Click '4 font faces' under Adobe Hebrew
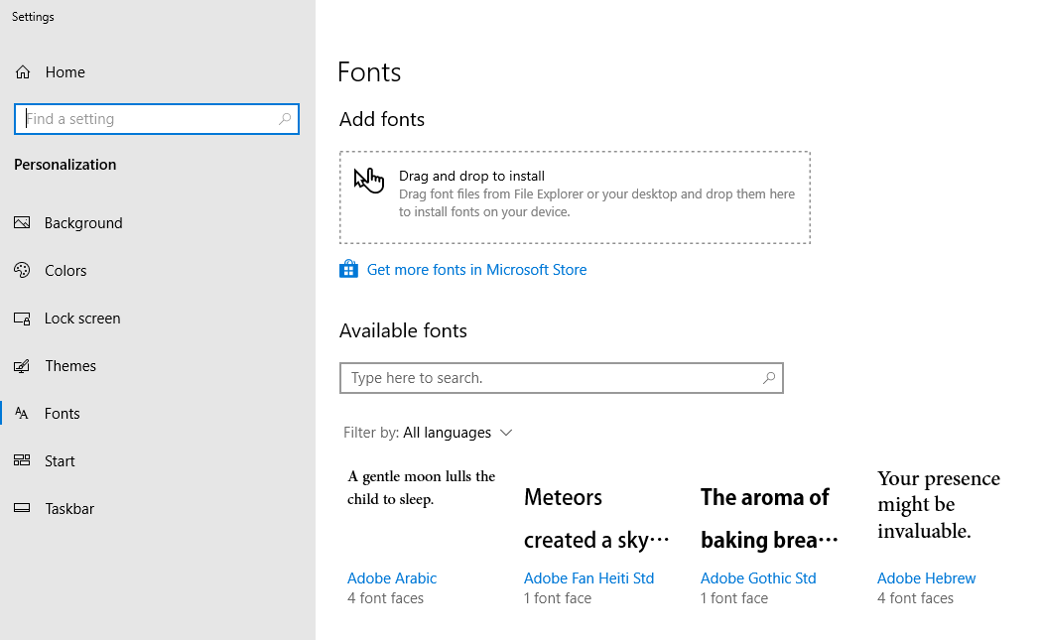This screenshot has height=640, width=1041. click(915, 598)
